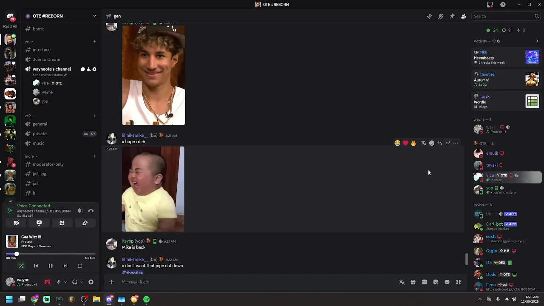This screenshot has width=544, height=306.
Task: Open audio output options arrow
Action: (x=82, y=282)
